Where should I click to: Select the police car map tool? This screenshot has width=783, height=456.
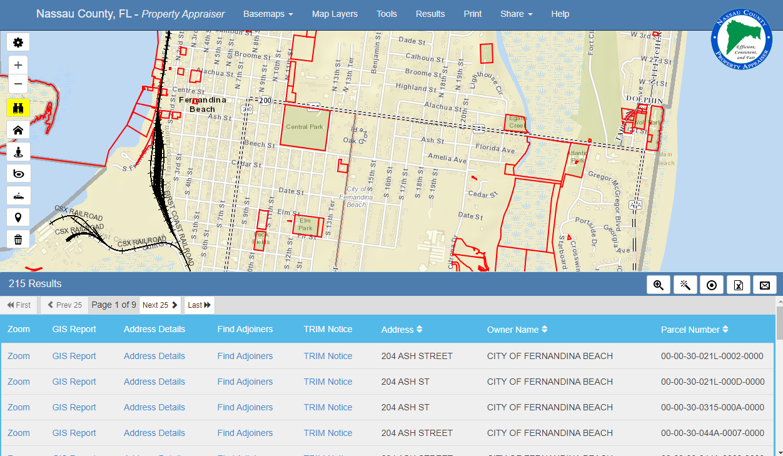[18, 195]
